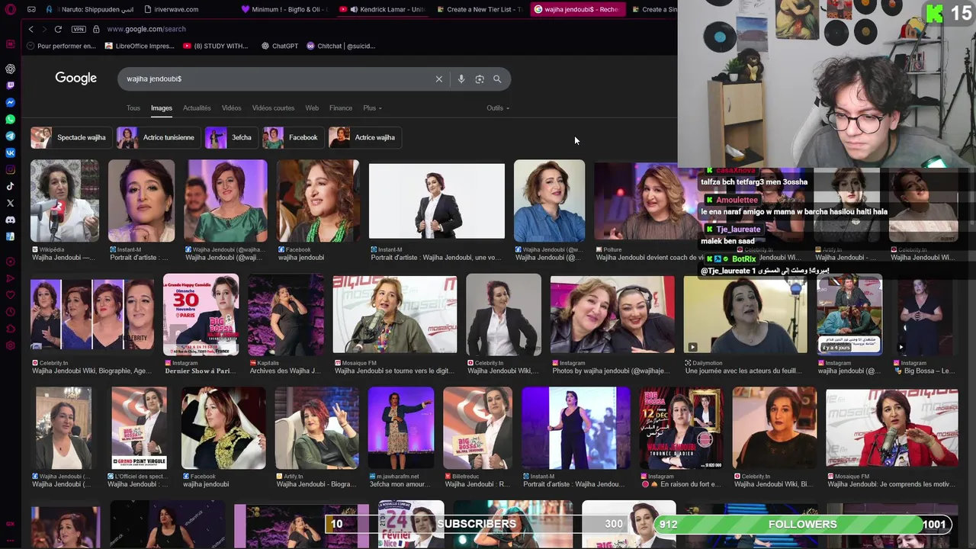Screen dimensions: 976x549
Task: Reload the current Google page
Action: [57, 29]
